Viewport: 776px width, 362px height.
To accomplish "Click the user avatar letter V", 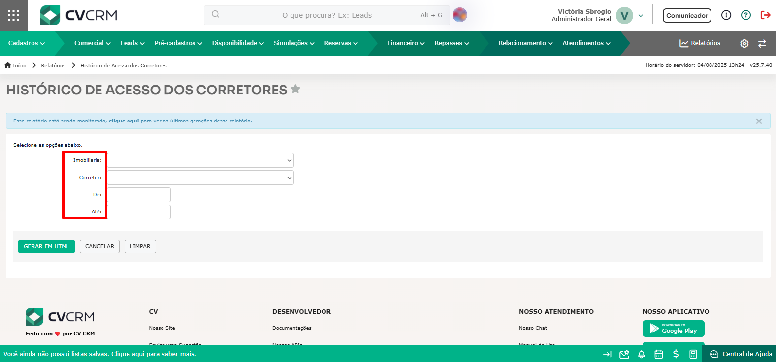I will point(624,15).
